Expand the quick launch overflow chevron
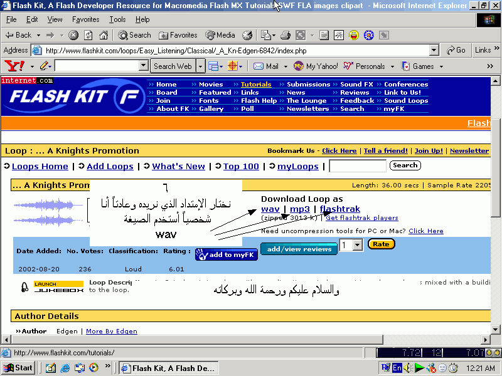The image size is (502, 376). [107, 365]
